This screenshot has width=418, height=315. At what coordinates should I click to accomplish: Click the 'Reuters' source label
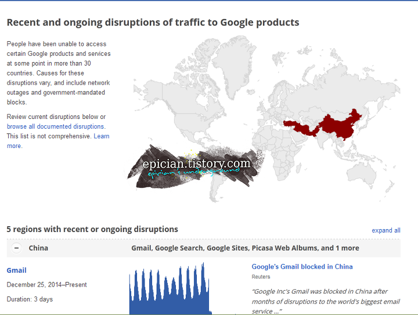pos(261,277)
